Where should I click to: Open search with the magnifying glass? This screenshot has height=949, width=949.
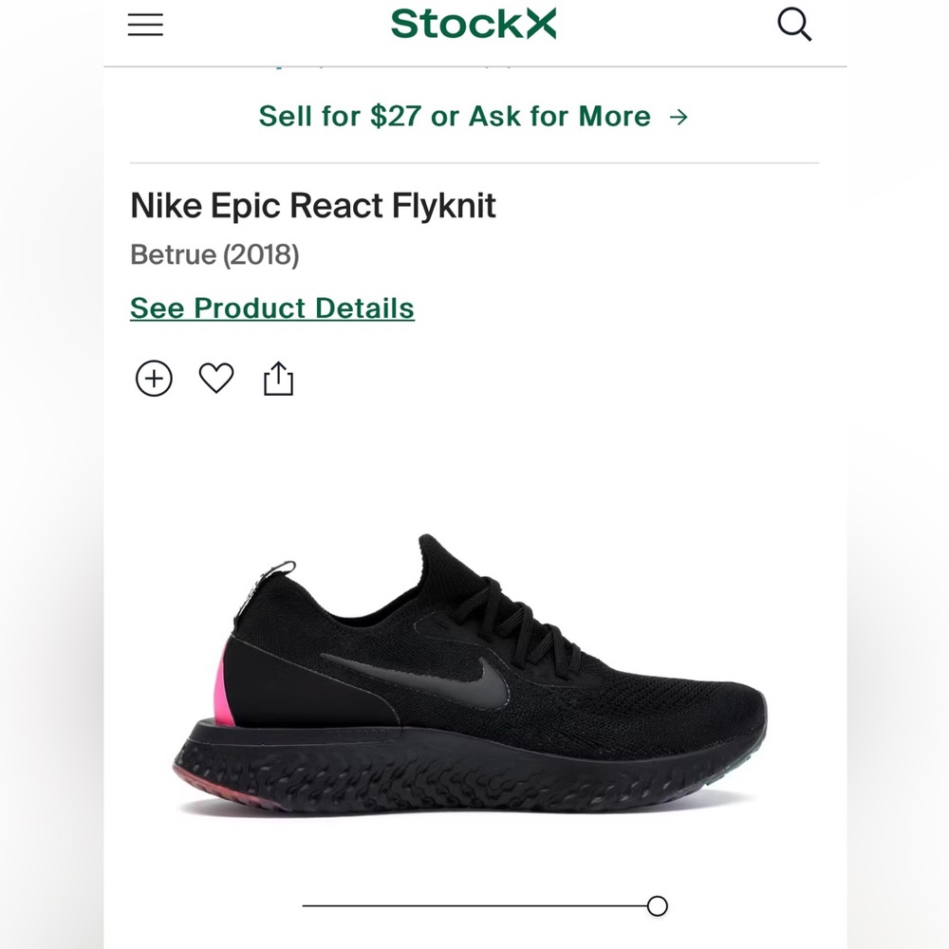pyautogui.click(x=794, y=25)
